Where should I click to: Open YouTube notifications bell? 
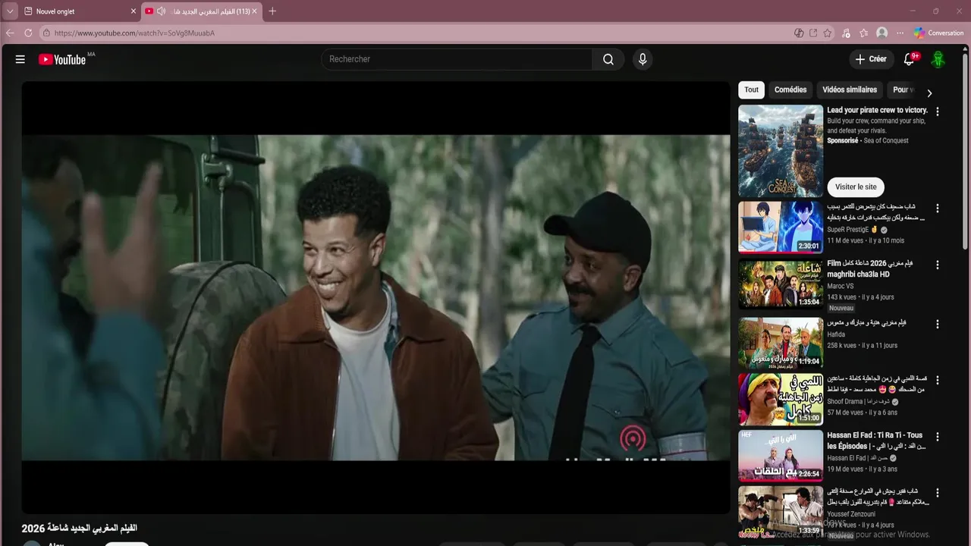910,59
